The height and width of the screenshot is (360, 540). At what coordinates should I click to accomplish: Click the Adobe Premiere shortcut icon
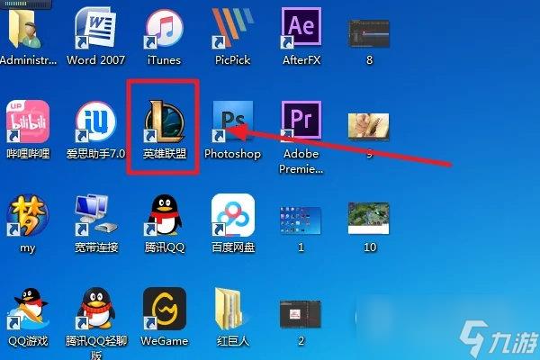(x=301, y=121)
